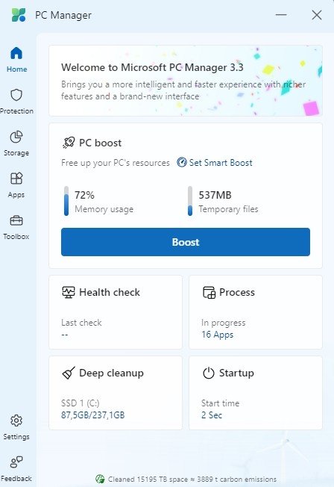This screenshot has height=487, width=334.
Task: Open the Feedback icon in sidebar
Action: click(x=16, y=462)
